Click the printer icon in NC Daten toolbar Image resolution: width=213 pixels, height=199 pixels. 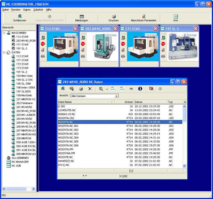coord(81,89)
